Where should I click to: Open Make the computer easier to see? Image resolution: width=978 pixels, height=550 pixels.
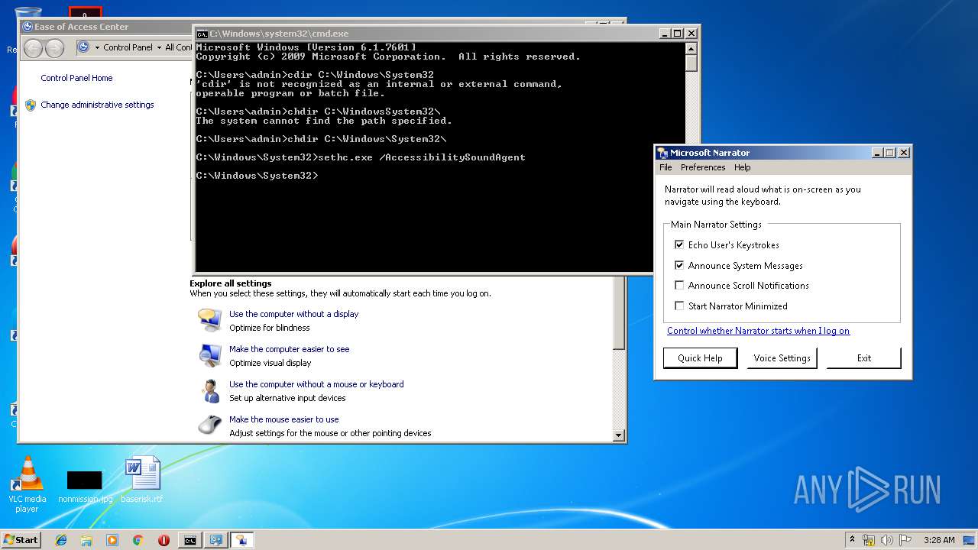289,349
